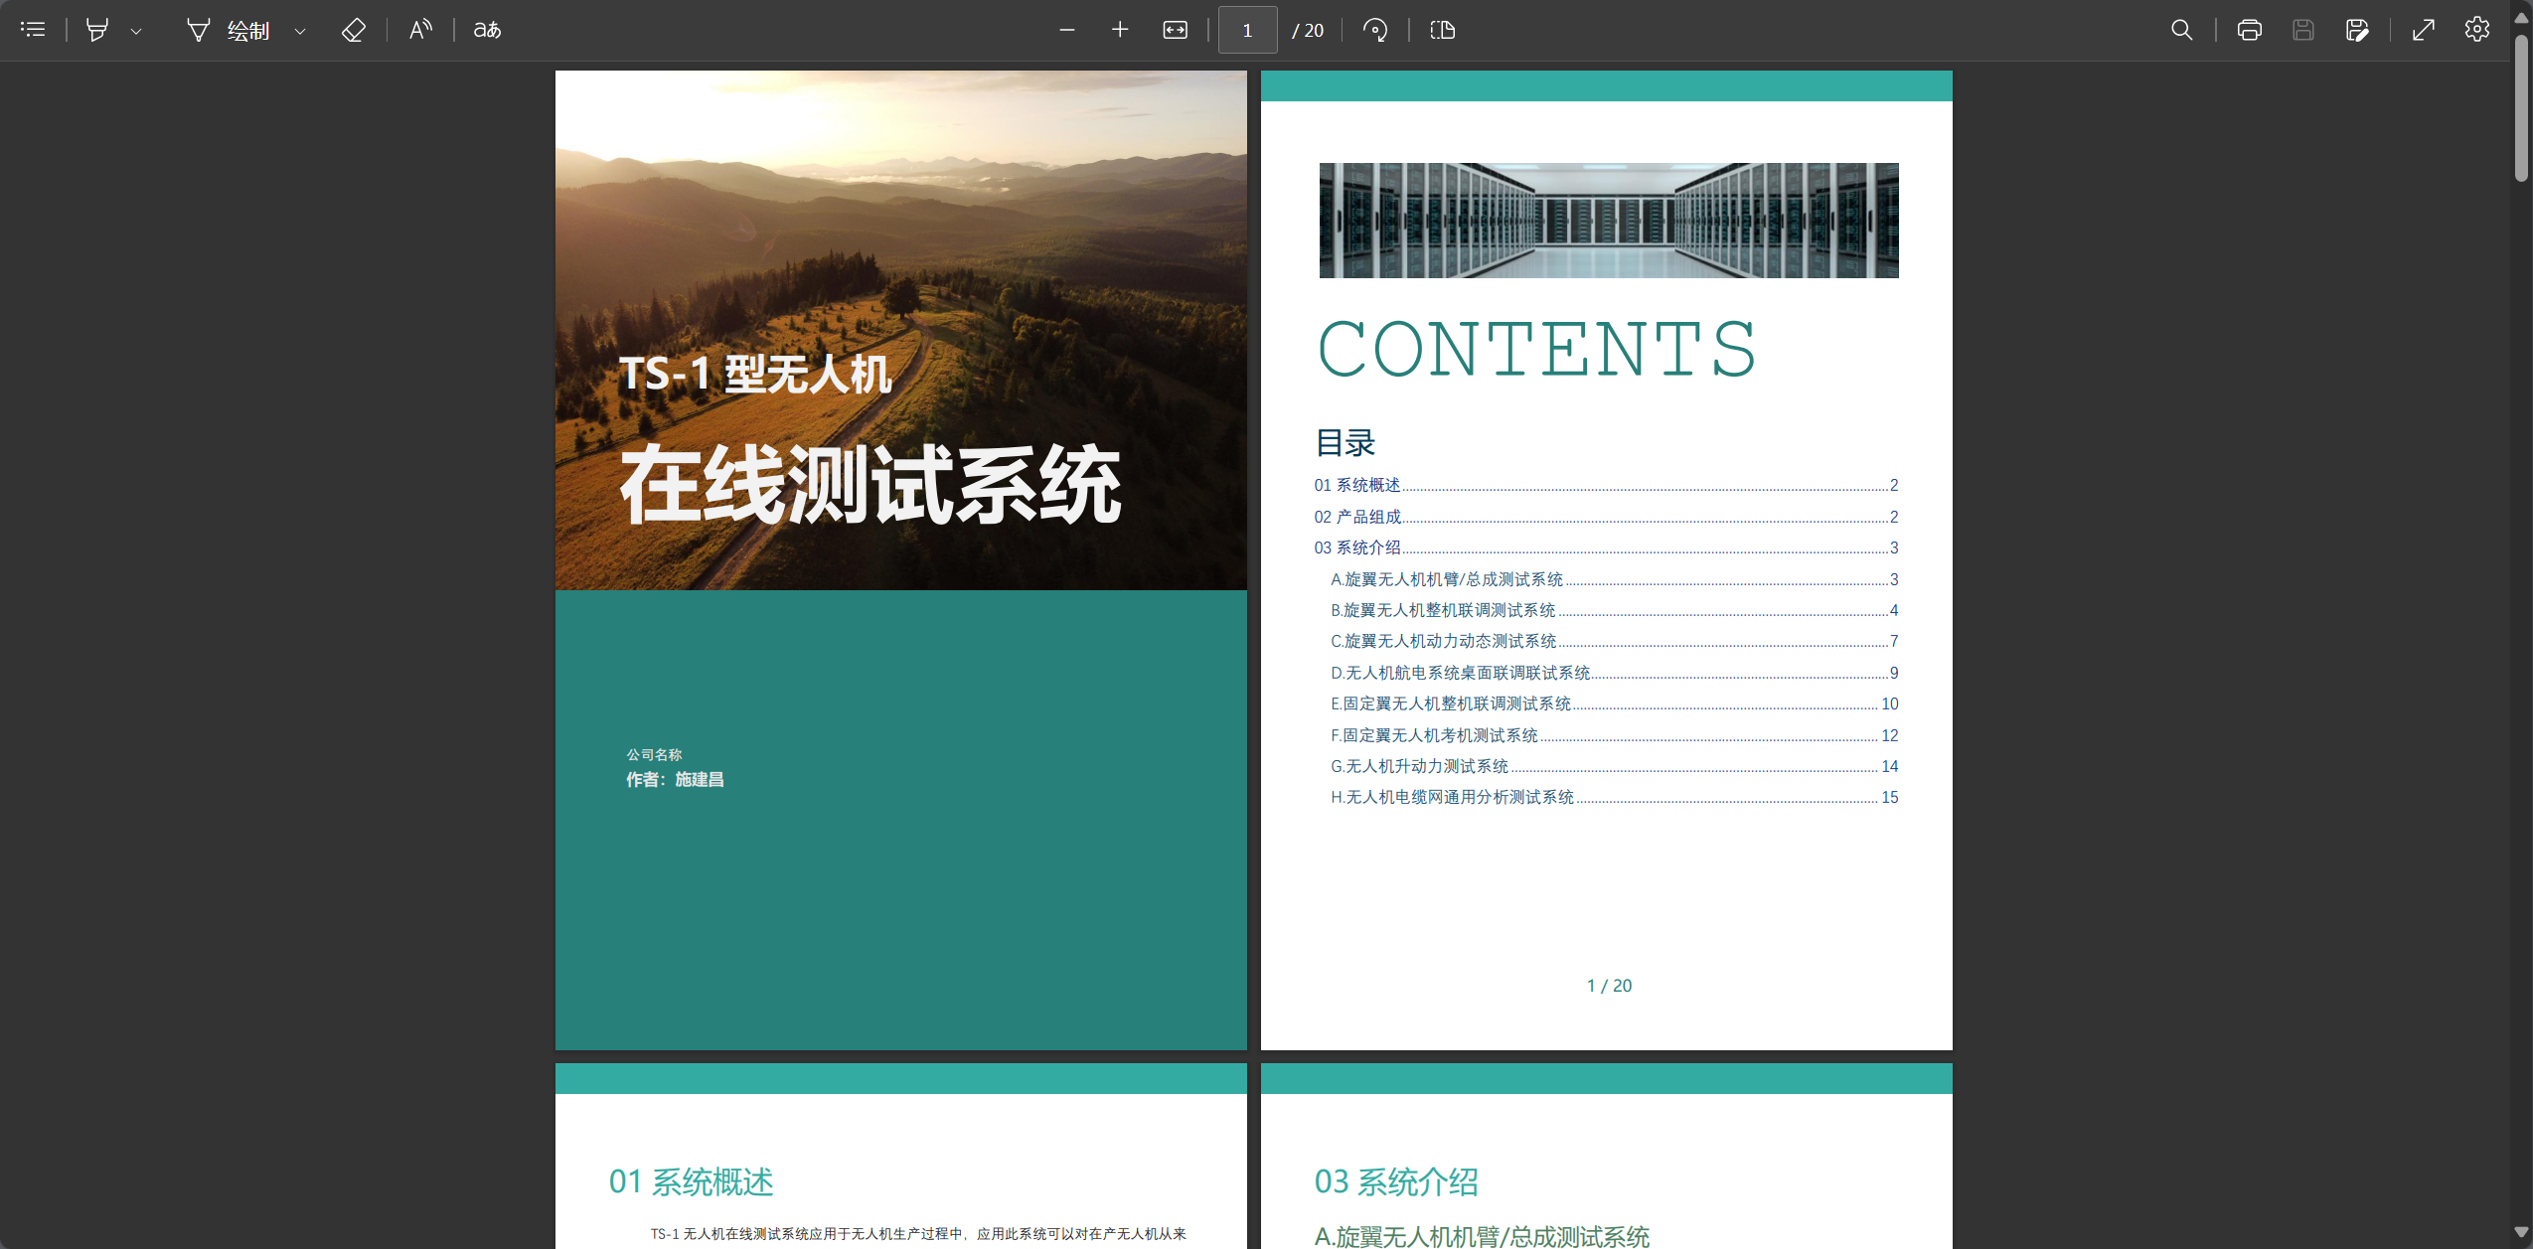
Task: Open the table of contents sidebar icon
Action: click(33, 30)
